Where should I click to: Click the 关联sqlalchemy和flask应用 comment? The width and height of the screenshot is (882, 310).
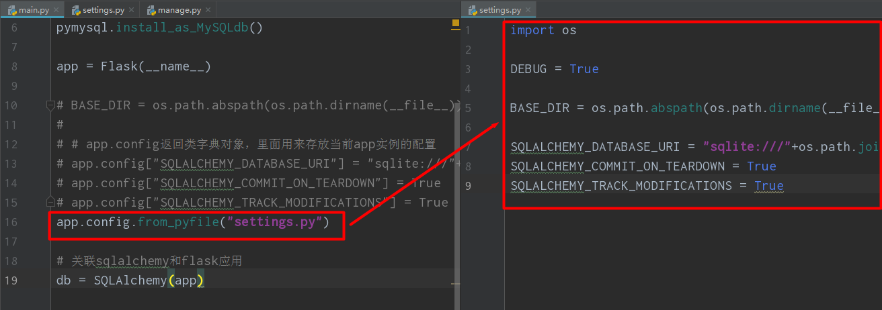149,261
